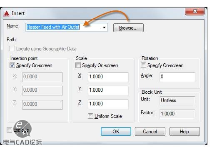Viewport: 212px width, 150px height.
Task: Open the Help button
Action: [185, 131]
